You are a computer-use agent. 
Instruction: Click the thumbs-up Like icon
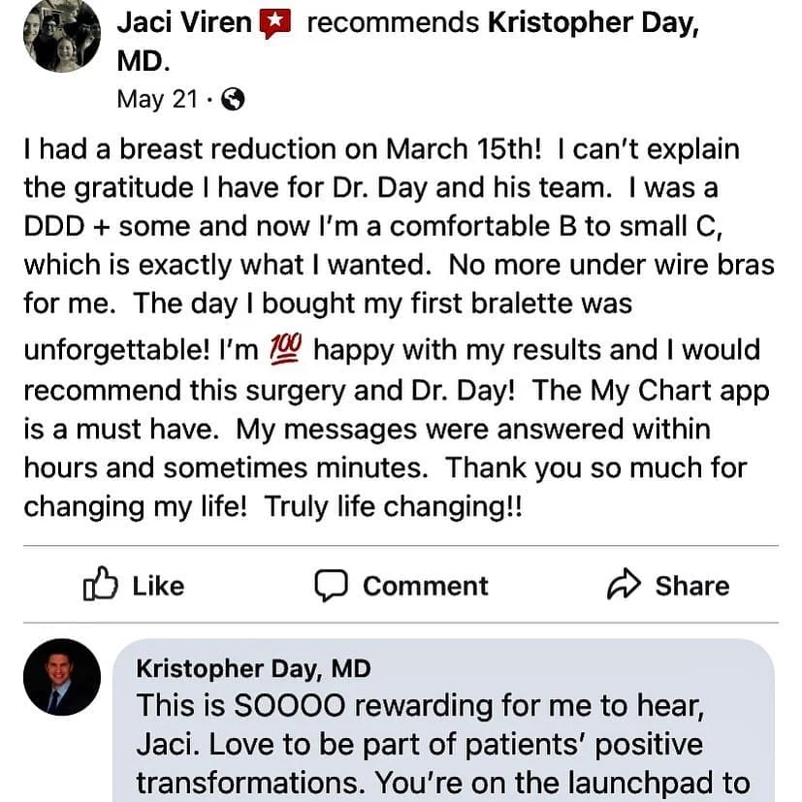[x=101, y=585]
